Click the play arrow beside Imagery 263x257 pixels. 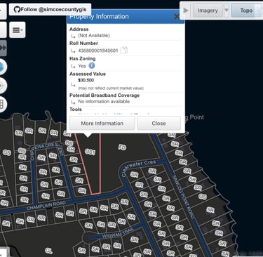coord(186,11)
